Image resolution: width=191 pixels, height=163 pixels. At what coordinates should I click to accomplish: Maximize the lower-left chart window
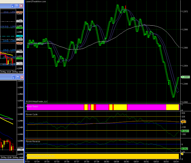coord(18,77)
